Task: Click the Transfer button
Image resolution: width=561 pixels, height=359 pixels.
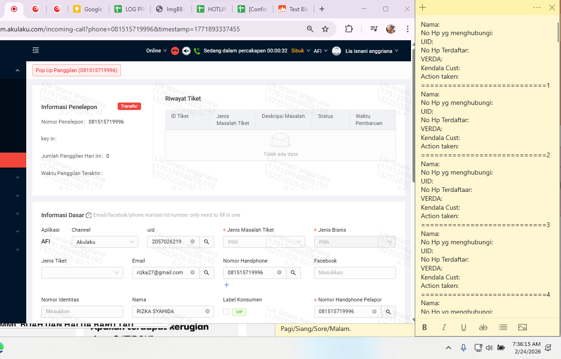Action: [x=129, y=106]
